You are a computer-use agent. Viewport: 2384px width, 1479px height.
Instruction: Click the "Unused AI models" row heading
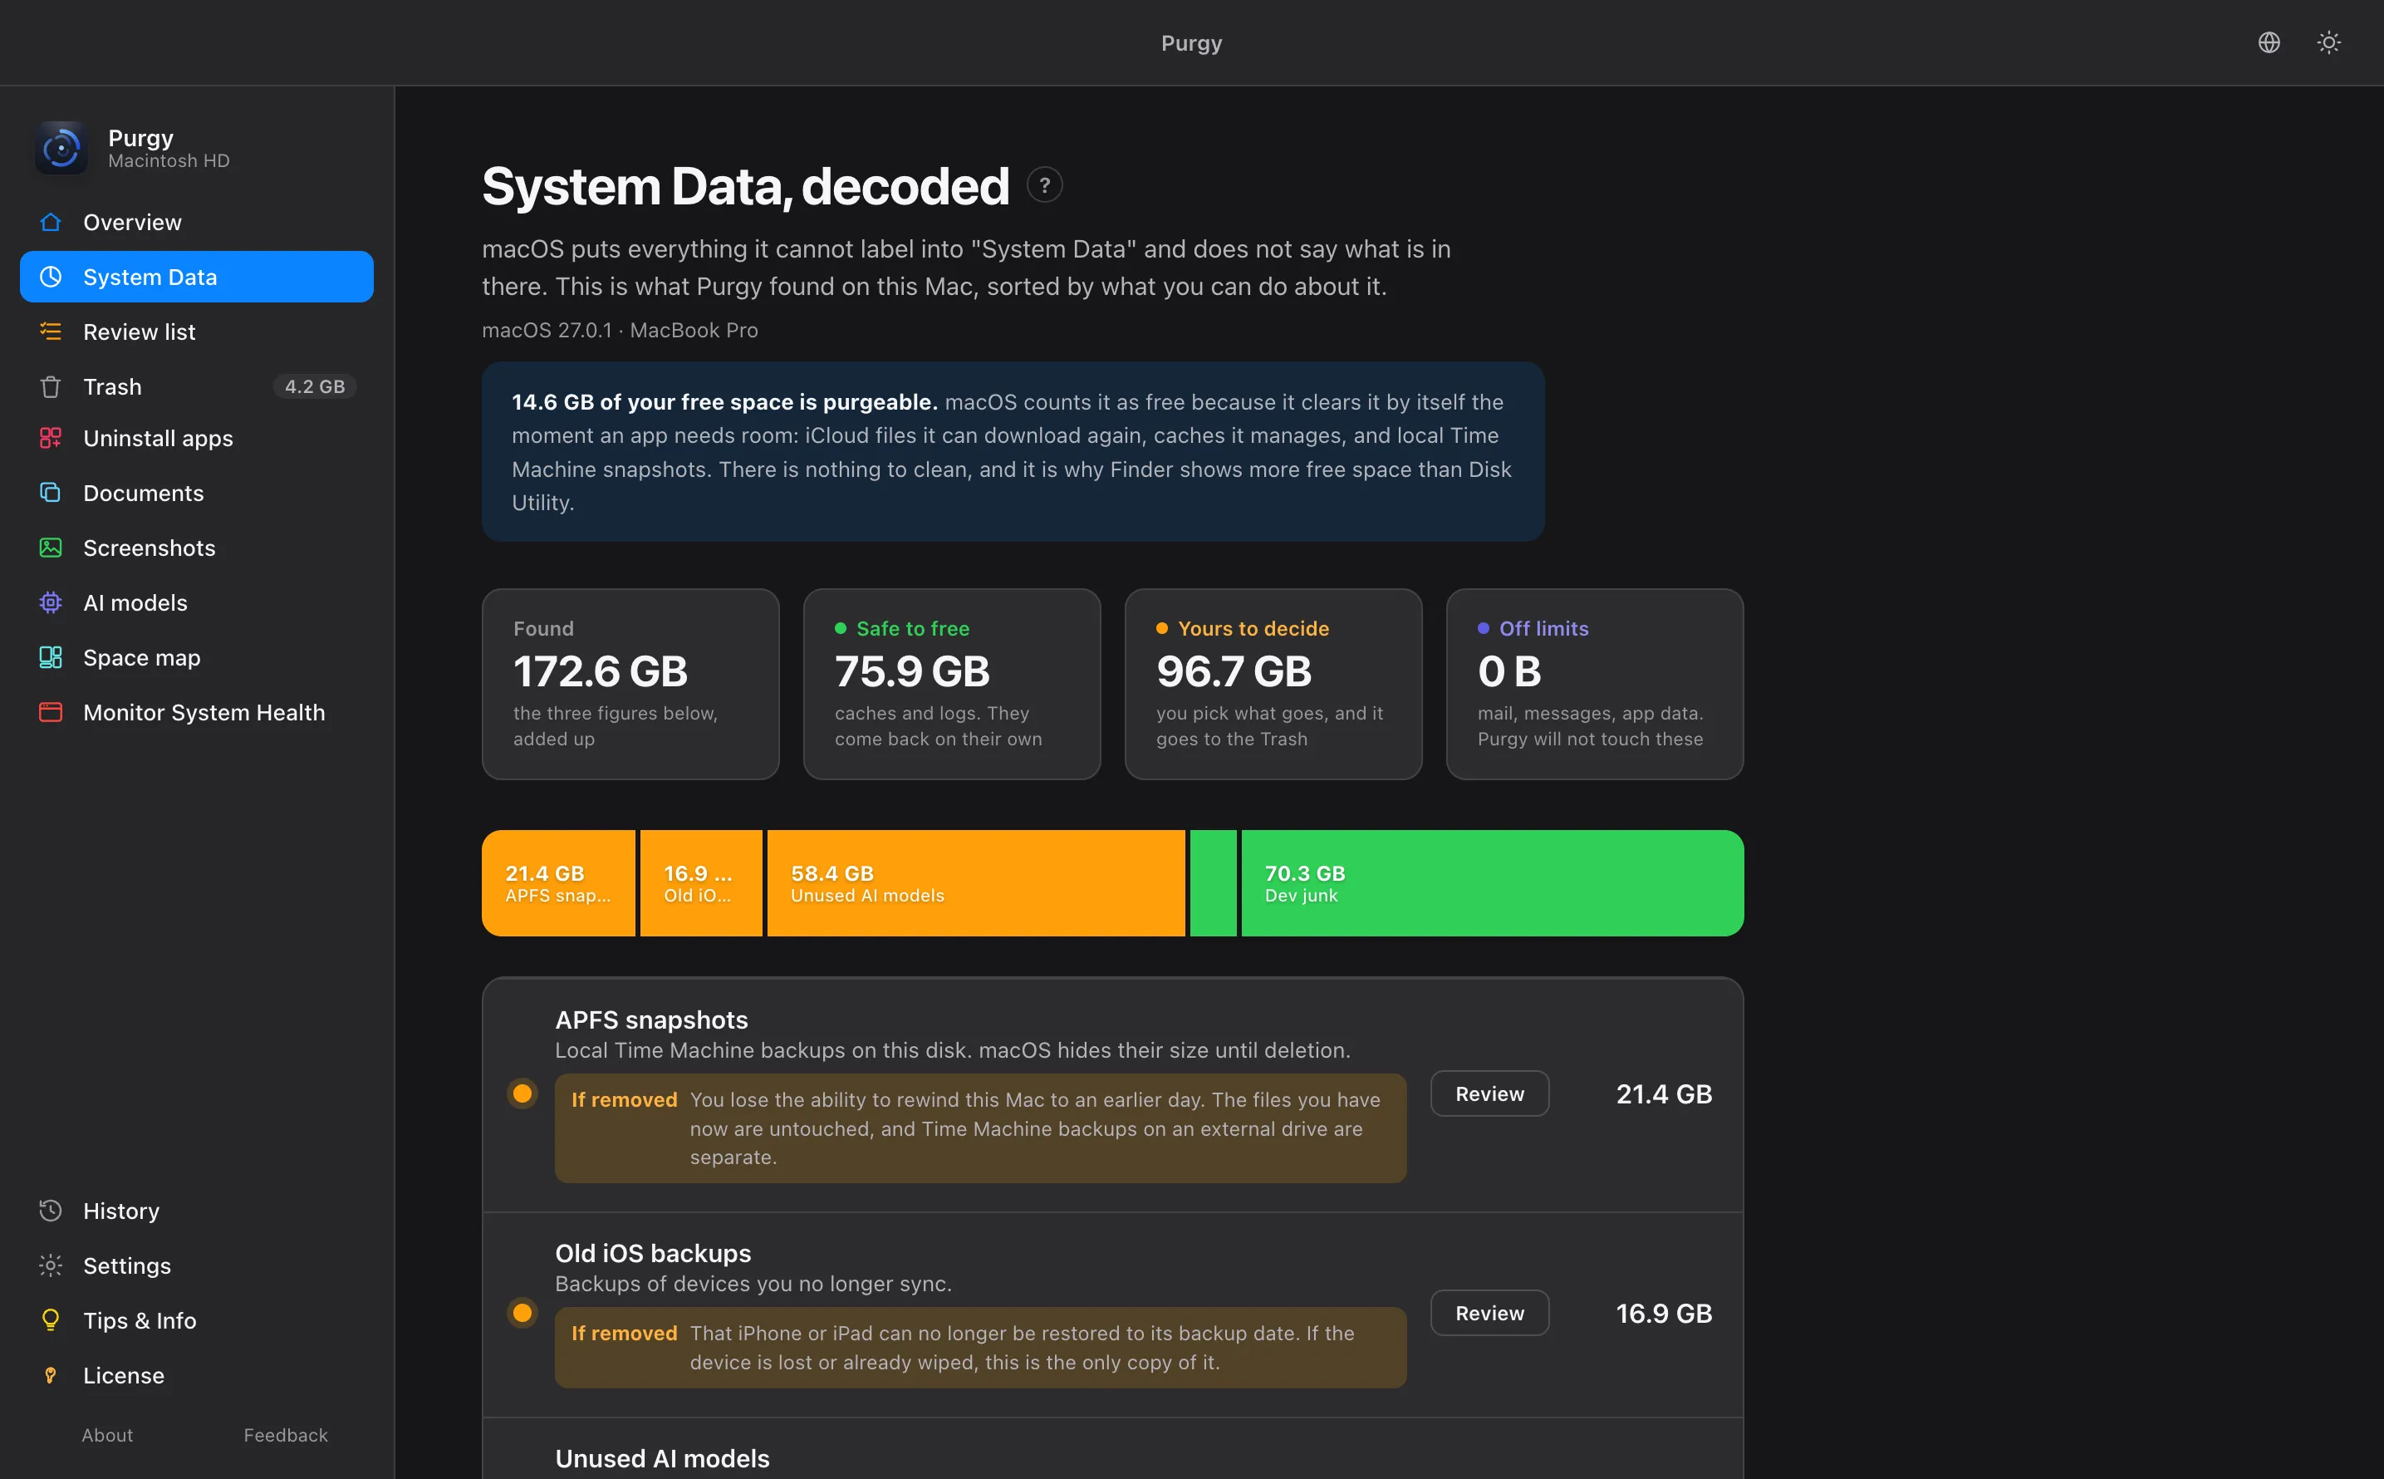tap(662, 1458)
